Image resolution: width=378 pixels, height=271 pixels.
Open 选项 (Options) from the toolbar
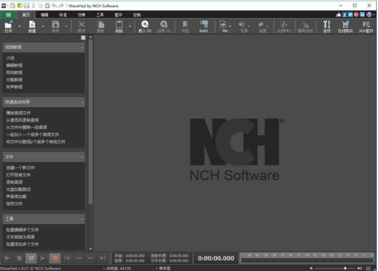[327, 26]
